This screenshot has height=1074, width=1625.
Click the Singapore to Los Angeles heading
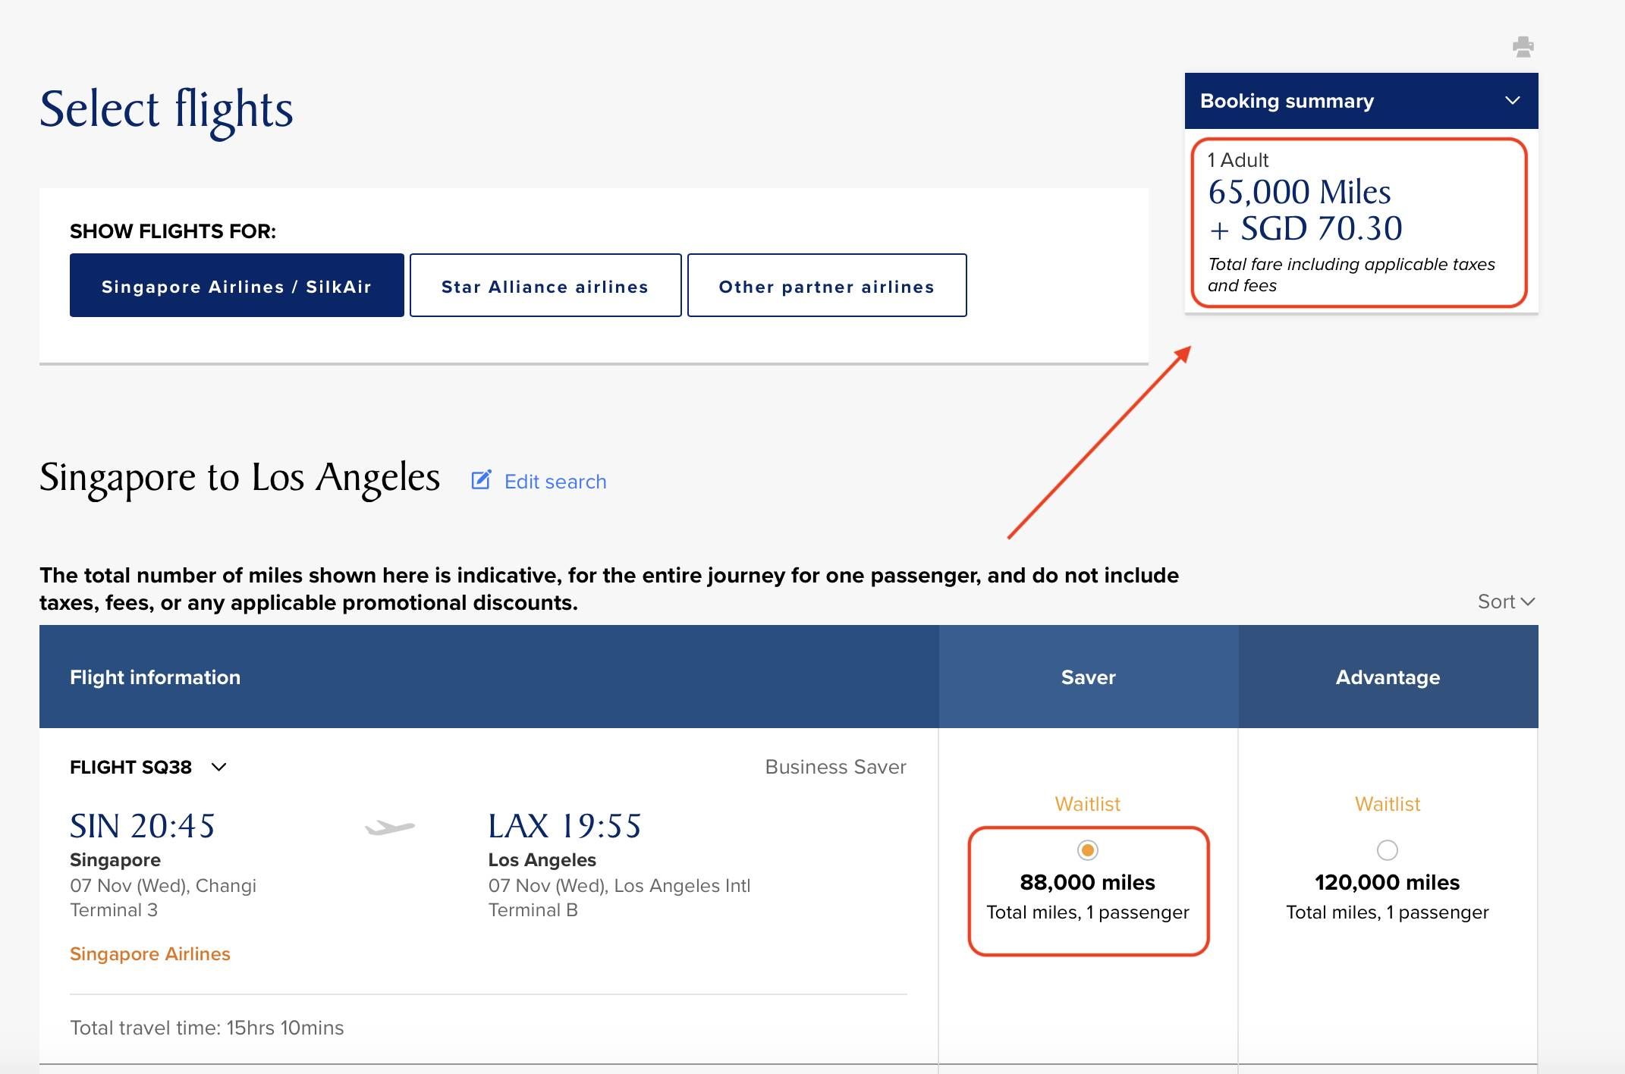click(240, 478)
